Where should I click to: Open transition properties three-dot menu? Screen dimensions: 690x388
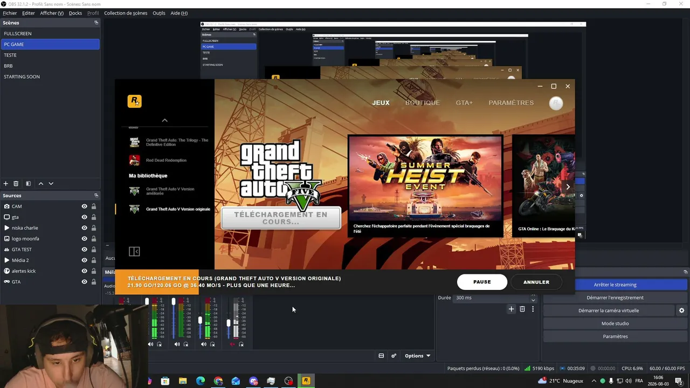click(x=533, y=309)
